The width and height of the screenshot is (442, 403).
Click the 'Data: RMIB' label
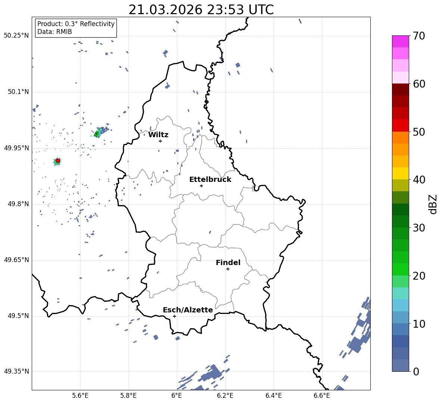pyautogui.click(x=55, y=32)
